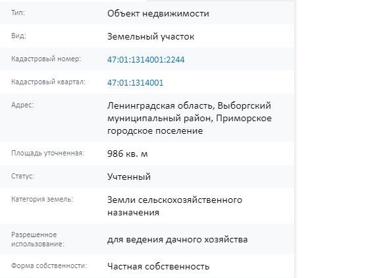Click the label 'Кадастровый номер:'
This screenshot has height=278, width=391.
(46, 59)
